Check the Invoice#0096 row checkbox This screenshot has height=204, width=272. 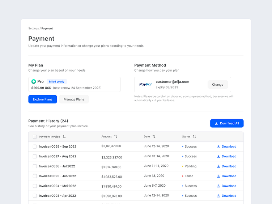click(x=35, y=166)
